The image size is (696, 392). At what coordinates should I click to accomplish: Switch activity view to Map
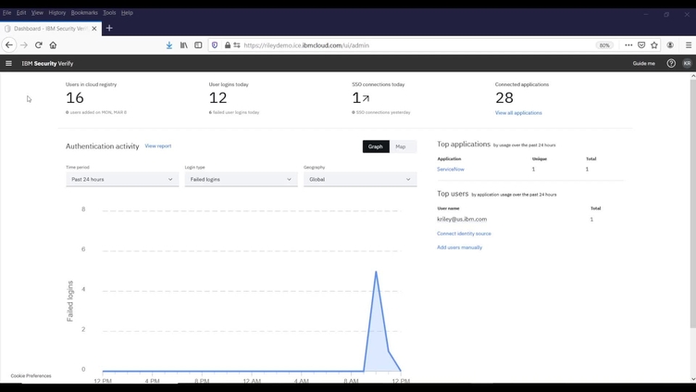pyautogui.click(x=401, y=146)
